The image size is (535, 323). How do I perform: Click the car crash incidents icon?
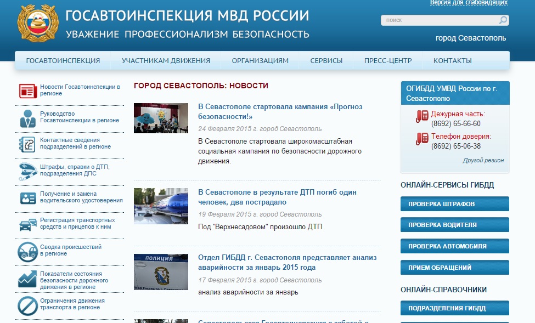pyautogui.click(x=27, y=252)
